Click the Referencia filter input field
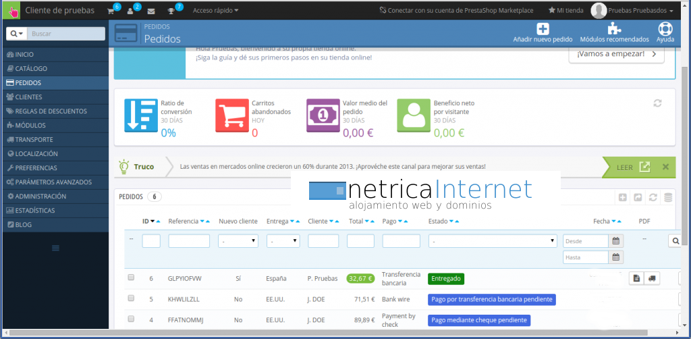Viewport: 691px width, 339px height. point(189,241)
